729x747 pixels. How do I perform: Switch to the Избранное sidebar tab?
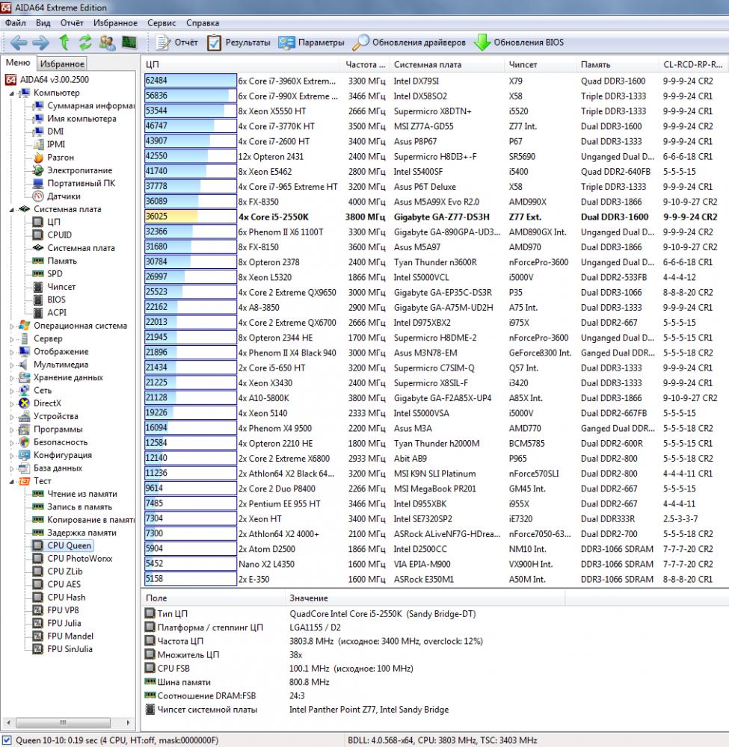(62, 63)
